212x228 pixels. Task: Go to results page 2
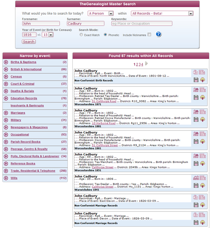137,65
